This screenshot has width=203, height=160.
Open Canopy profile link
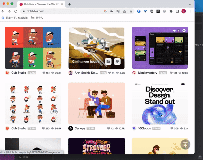coord(80,129)
